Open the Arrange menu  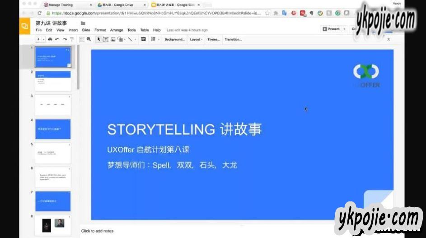(x=116, y=30)
